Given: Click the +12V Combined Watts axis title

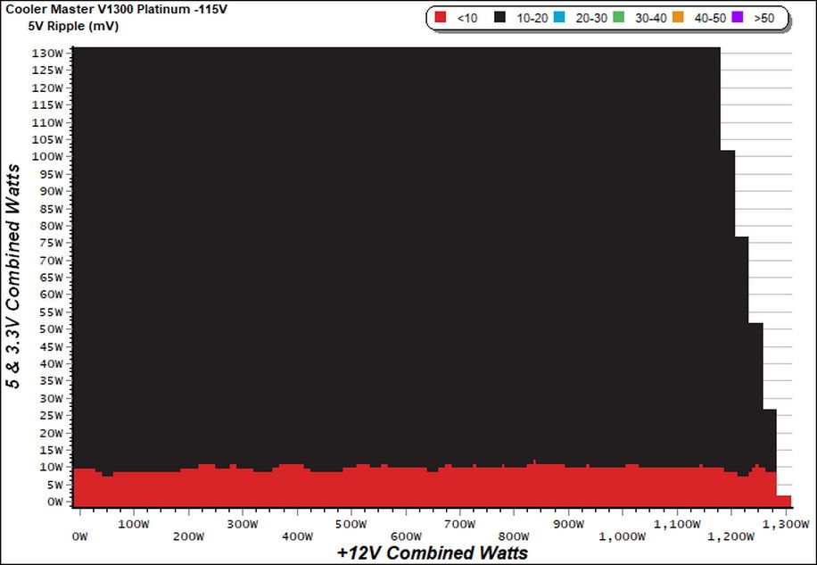Looking at the screenshot, I should point(433,553).
